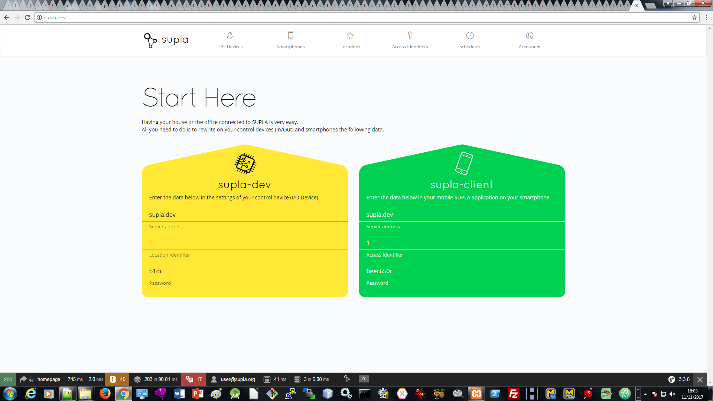Open security panel for user@supla.org
The height and width of the screenshot is (401, 713).
tap(233, 379)
